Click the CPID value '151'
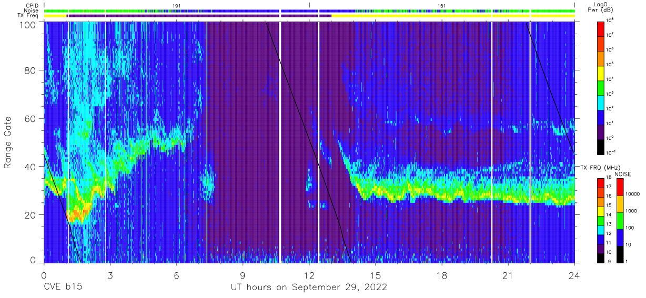 point(441,5)
